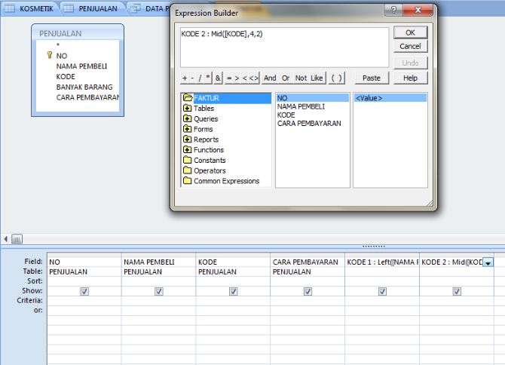Image resolution: width=505 pixels, height=365 pixels.
Task: Select CARA PEMBAYARAN in the expression field list
Action: pyautogui.click(x=309, y=124)
